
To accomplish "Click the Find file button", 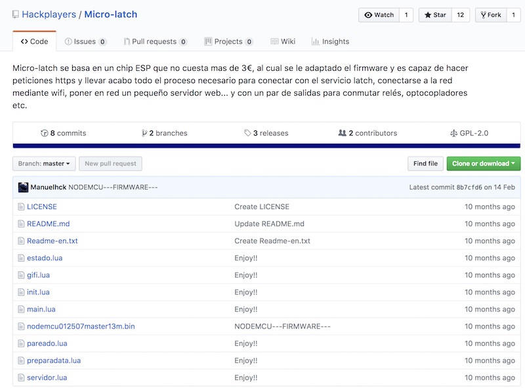I will tap(425, 164).
